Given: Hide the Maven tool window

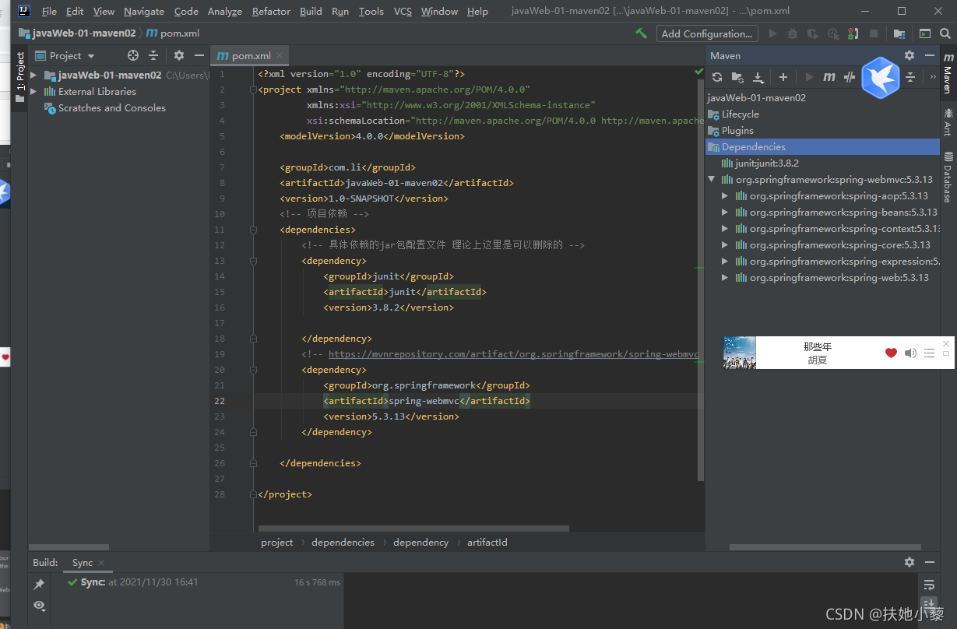Looking at the screenshot, I should click(929, 55).
